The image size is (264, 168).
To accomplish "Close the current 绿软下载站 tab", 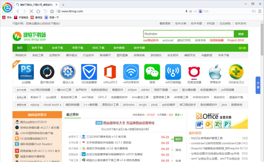I will pos(57,5).
